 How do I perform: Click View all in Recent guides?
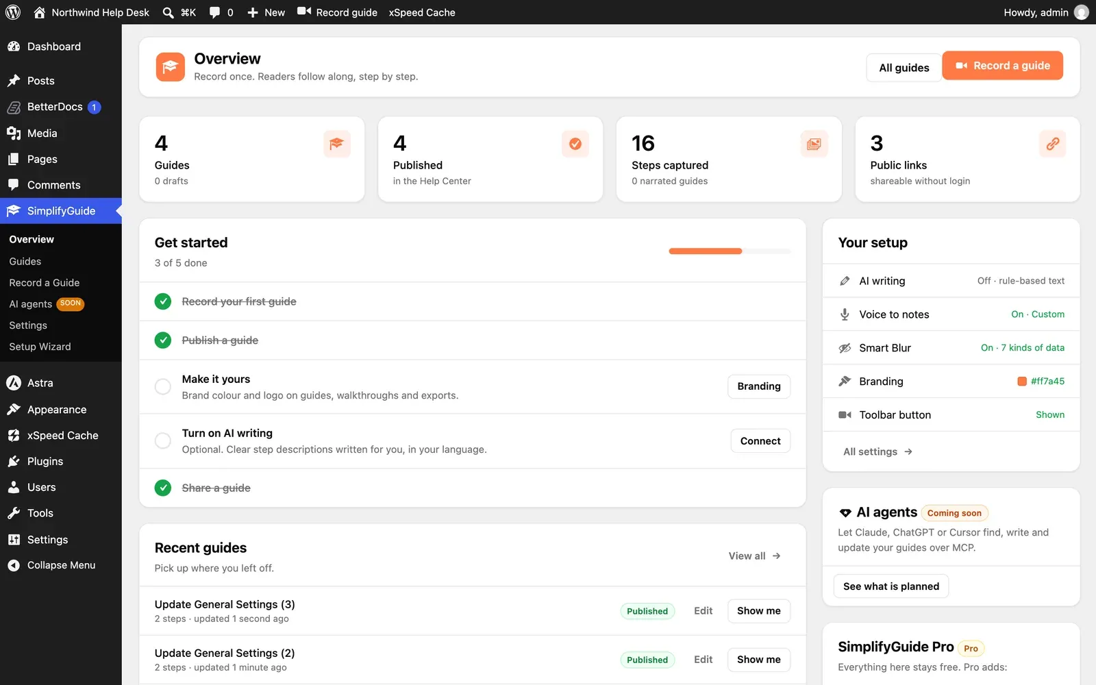[754, 556]
